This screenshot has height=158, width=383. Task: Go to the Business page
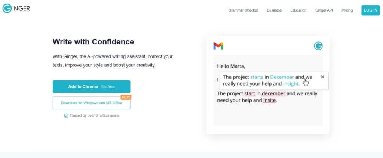pos(274,10)
